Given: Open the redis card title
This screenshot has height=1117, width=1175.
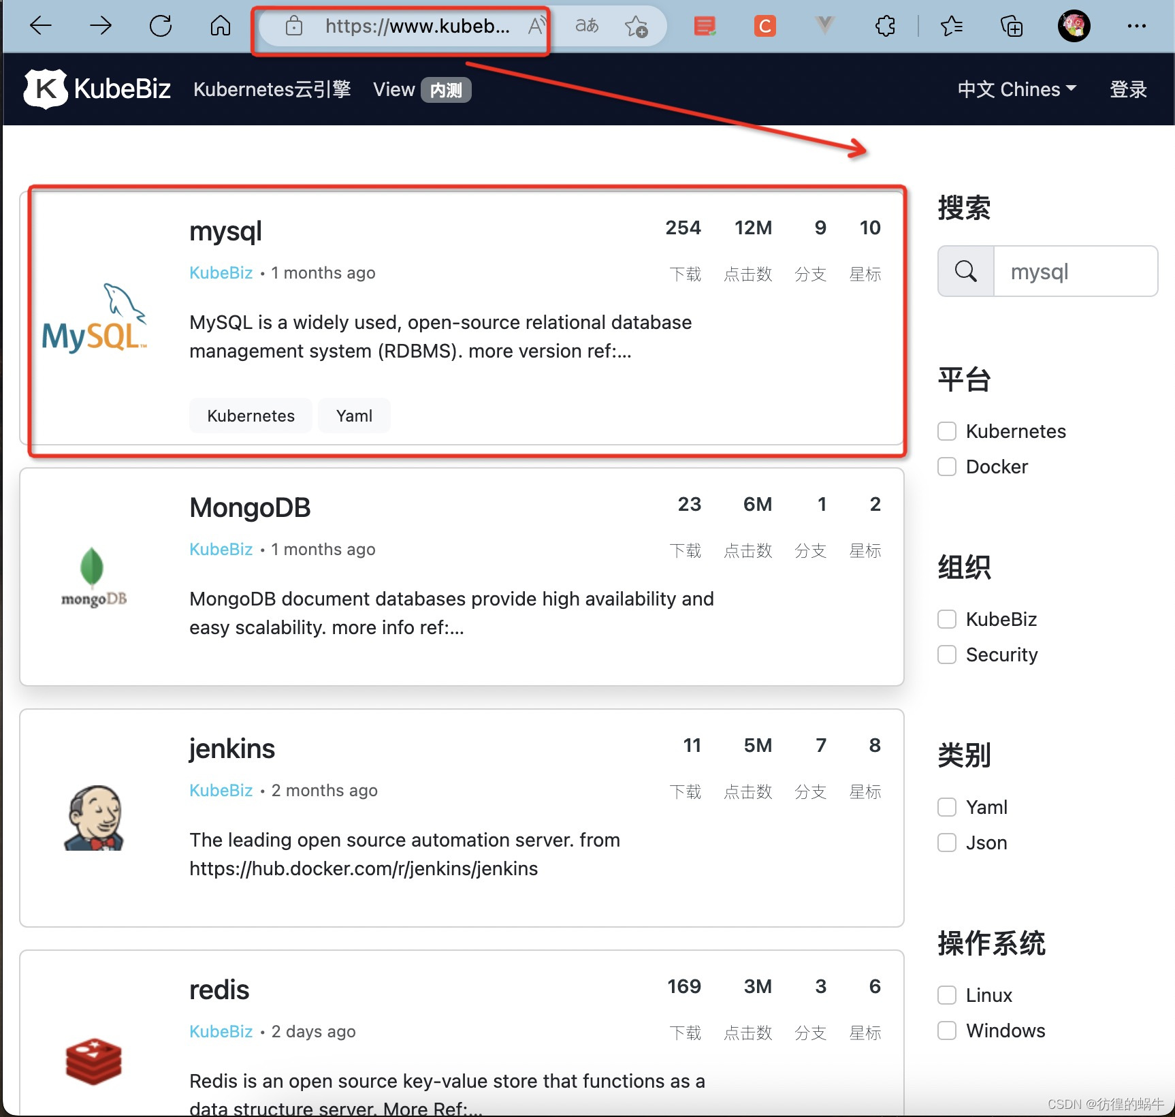Looking at the screenshot, I should pyautogui.click(x=219, y=990).
